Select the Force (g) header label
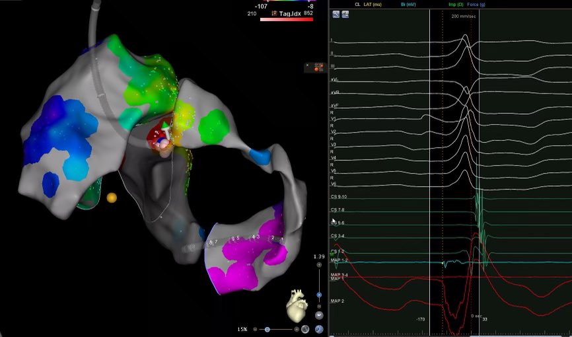 point(476,5)
